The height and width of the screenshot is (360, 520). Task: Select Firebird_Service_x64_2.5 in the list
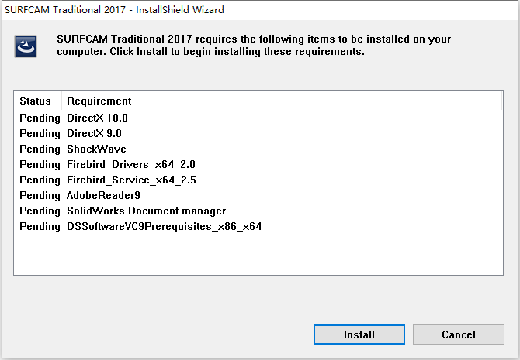tap(131, 180)
